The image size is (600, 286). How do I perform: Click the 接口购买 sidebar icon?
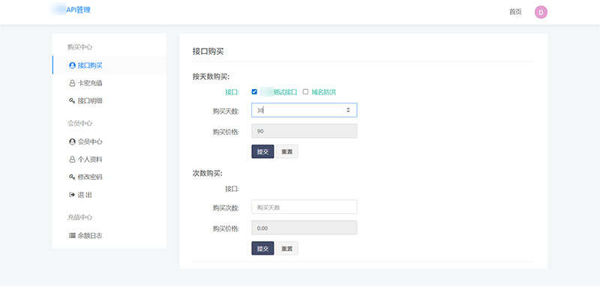point(72,65)
